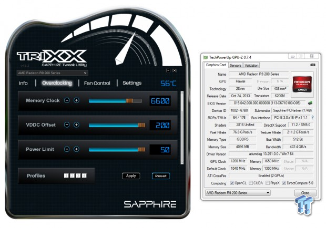The width and height of the screenshot is (326, 228).
Task: Click the Release Date Oct 24, 2013 field
Action: click(x=240, y=96)
